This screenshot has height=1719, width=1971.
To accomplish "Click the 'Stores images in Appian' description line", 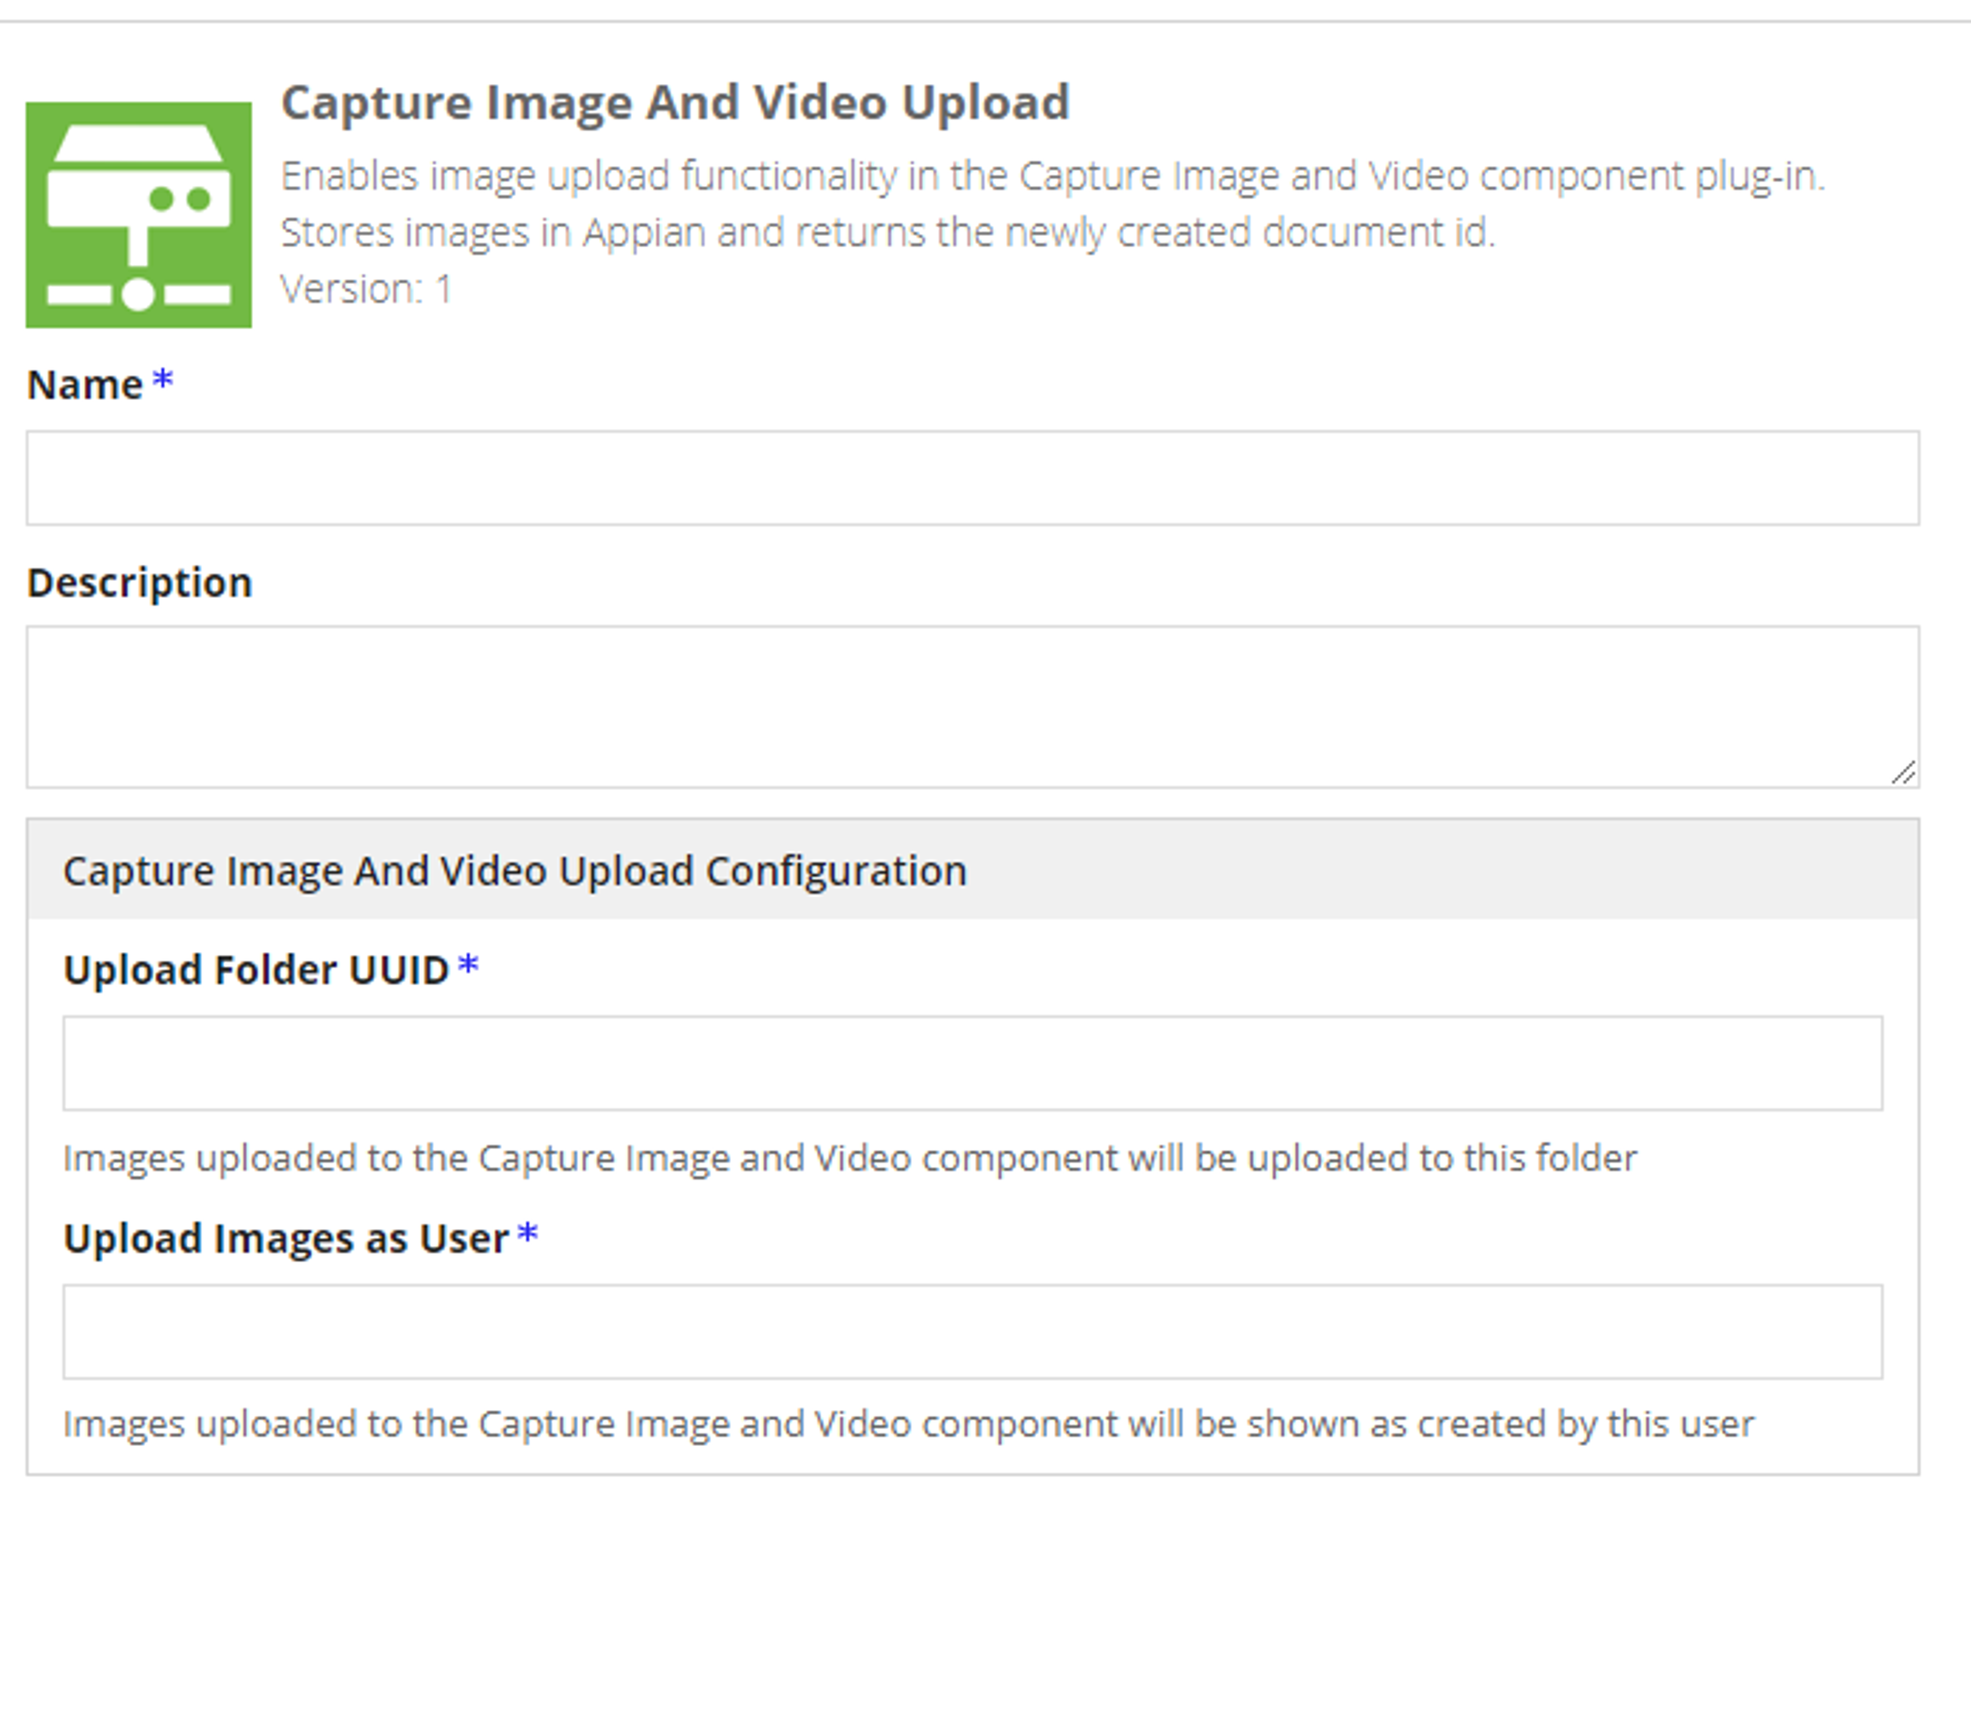I will (x=887, y=233).
